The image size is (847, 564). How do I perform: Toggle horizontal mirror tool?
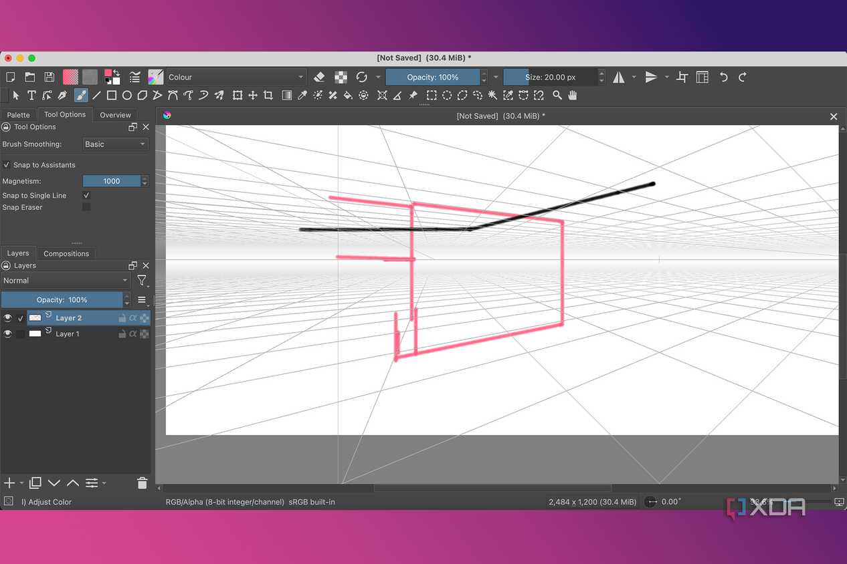pos(619,78)
